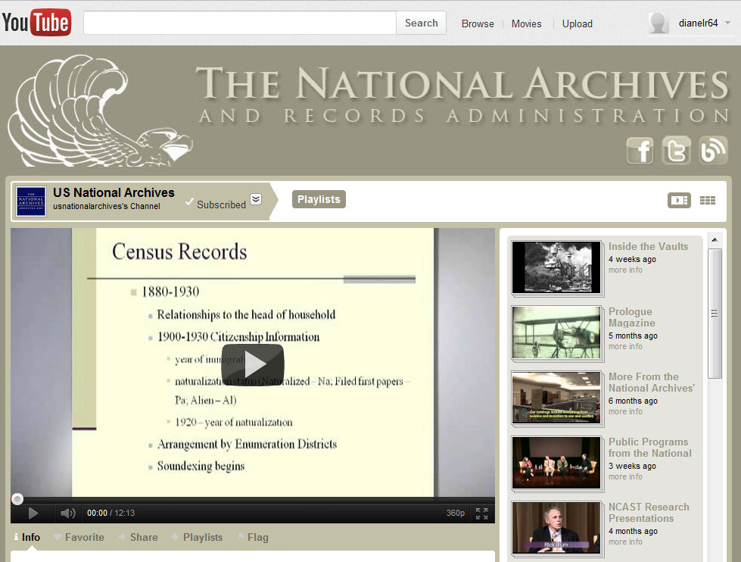
Task: Change video quality from 360p
Action: point(455,513)
